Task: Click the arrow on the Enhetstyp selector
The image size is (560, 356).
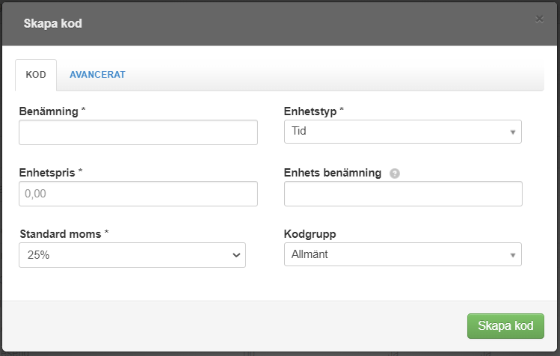Action: (x=513, y=132)
